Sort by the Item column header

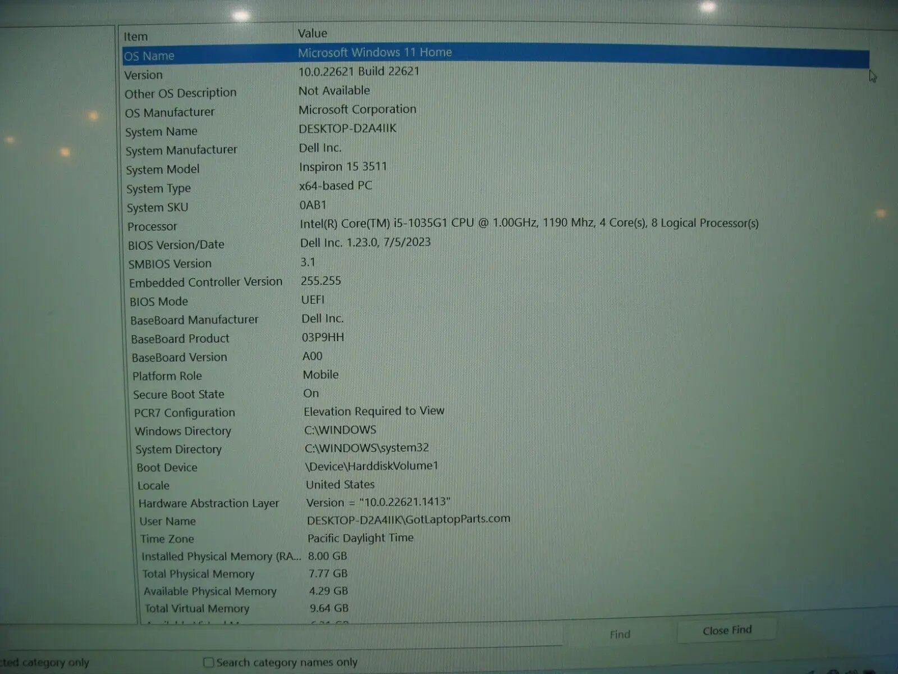point(136,37)
